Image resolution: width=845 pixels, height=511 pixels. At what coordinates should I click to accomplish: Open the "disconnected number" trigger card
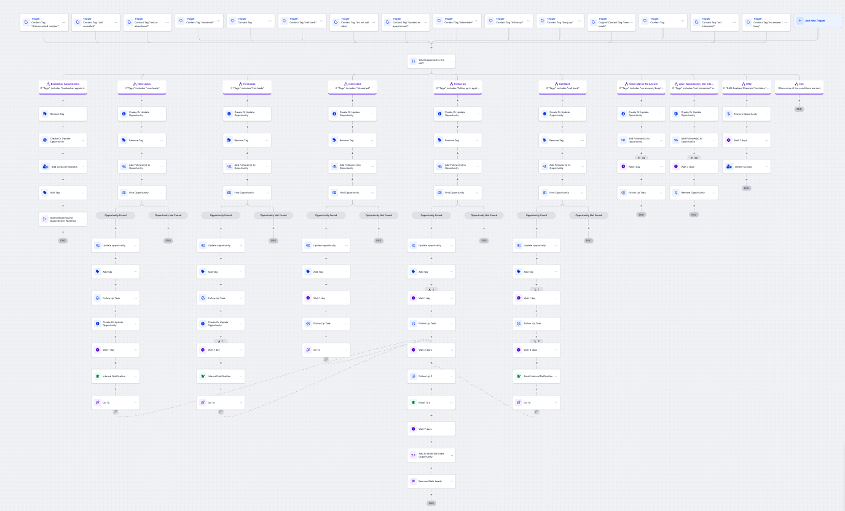pos(44,22)
